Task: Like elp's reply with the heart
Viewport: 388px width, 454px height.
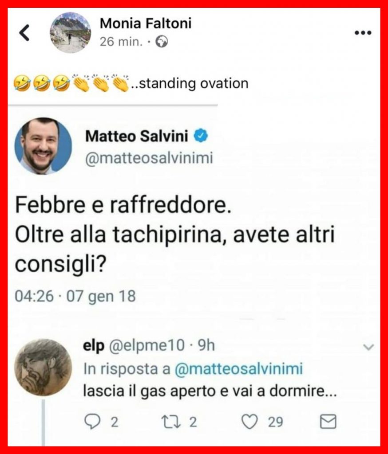Action: coord(250,422)
